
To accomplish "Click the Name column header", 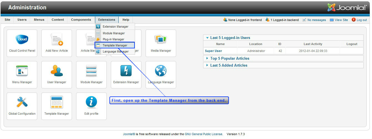I will [220, 44].
